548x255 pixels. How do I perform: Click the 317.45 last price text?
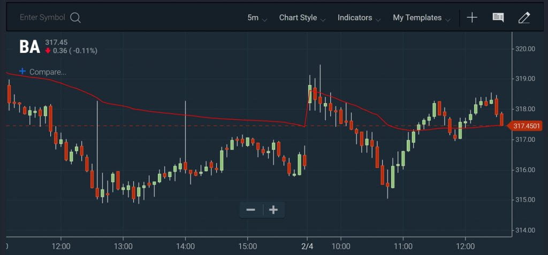click(56, 42)
